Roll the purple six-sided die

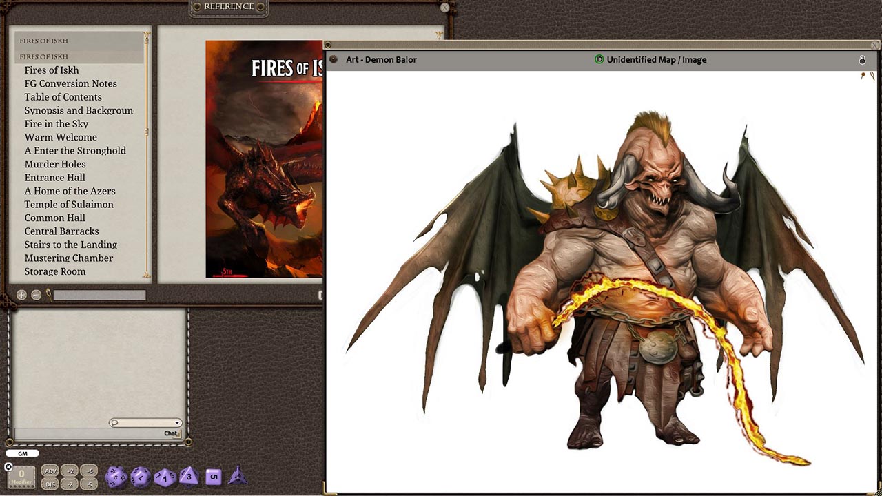pyautogui.click(x=213, y=475)
